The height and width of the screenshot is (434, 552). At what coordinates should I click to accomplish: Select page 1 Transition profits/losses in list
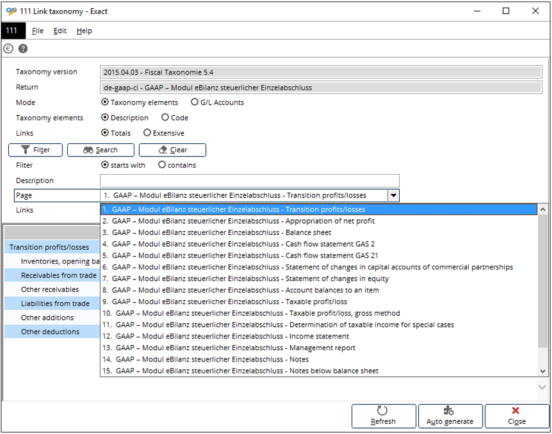[x=319, y=209]
